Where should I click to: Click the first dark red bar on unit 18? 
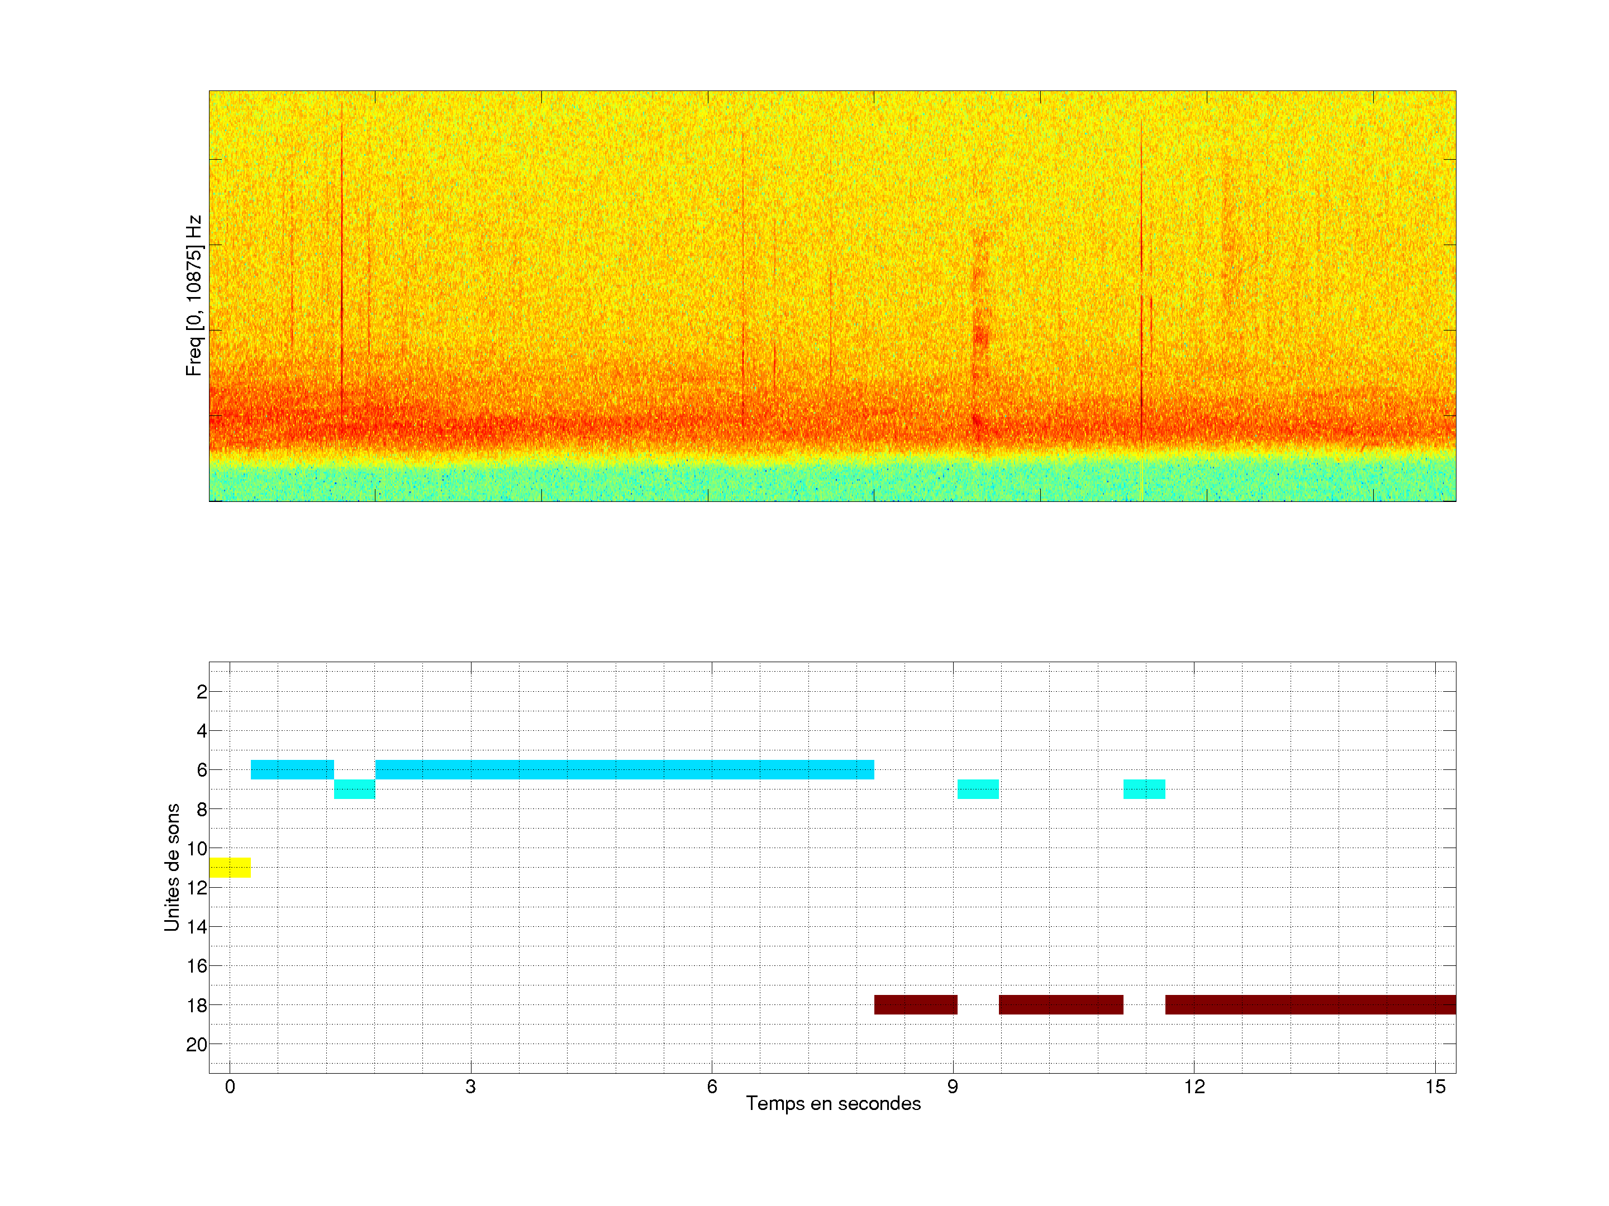pos(915,1004)
